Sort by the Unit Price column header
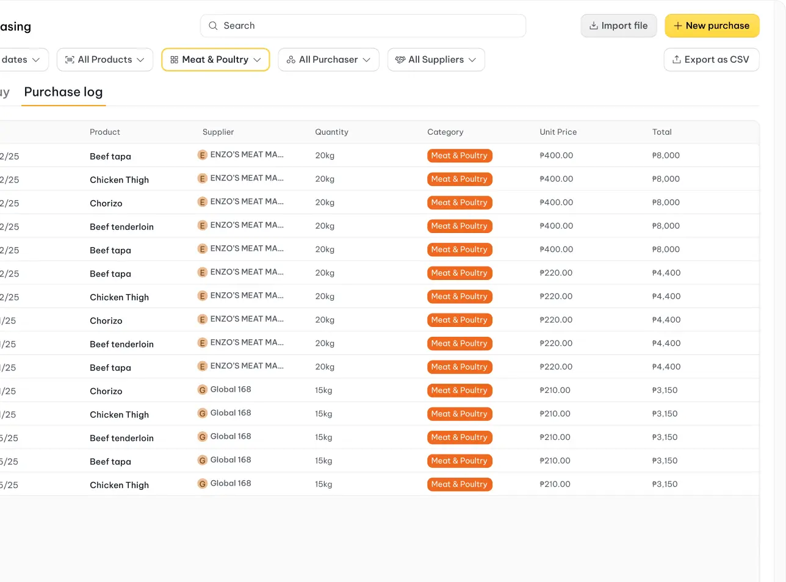The height and width of the screenshot is (582, 786). [x=558, y=132]
